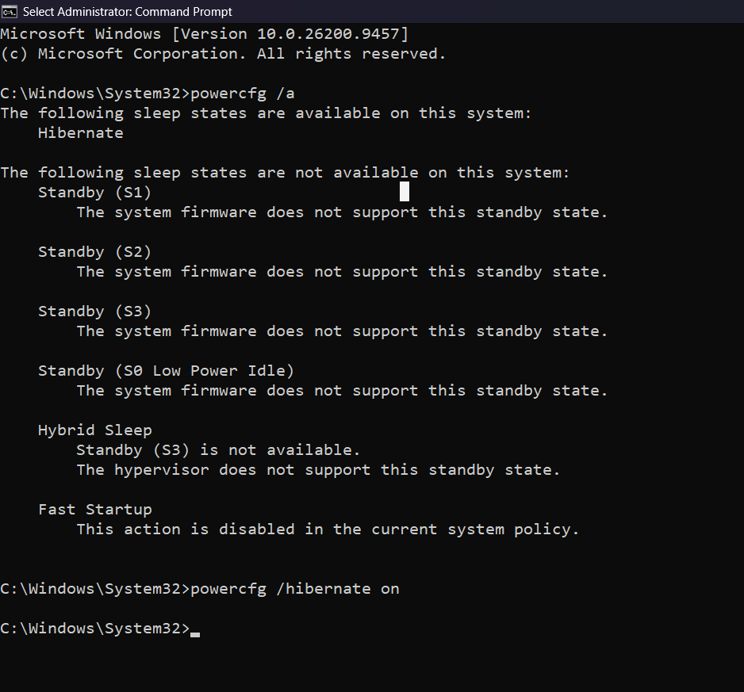Click the 'Standby (S3)' heading text
744x692 pixels.
[x=95, y=312]
